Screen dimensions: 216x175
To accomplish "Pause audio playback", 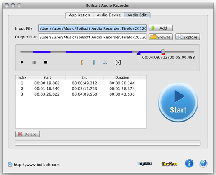I will pos(34,62).
